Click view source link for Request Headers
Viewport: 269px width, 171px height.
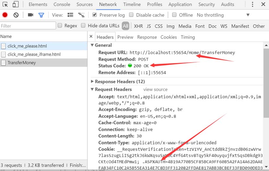click(156, 90)
